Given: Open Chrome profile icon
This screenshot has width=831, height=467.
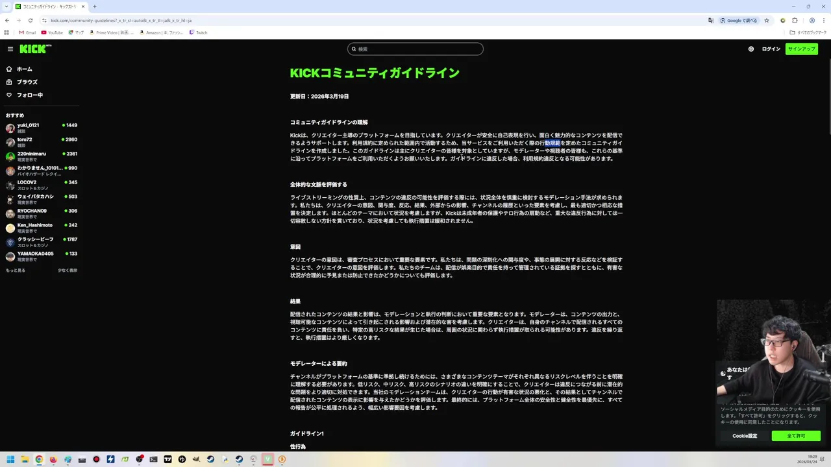Looking at the screenshot, I should pyautogui.click(x=812, y=20).
